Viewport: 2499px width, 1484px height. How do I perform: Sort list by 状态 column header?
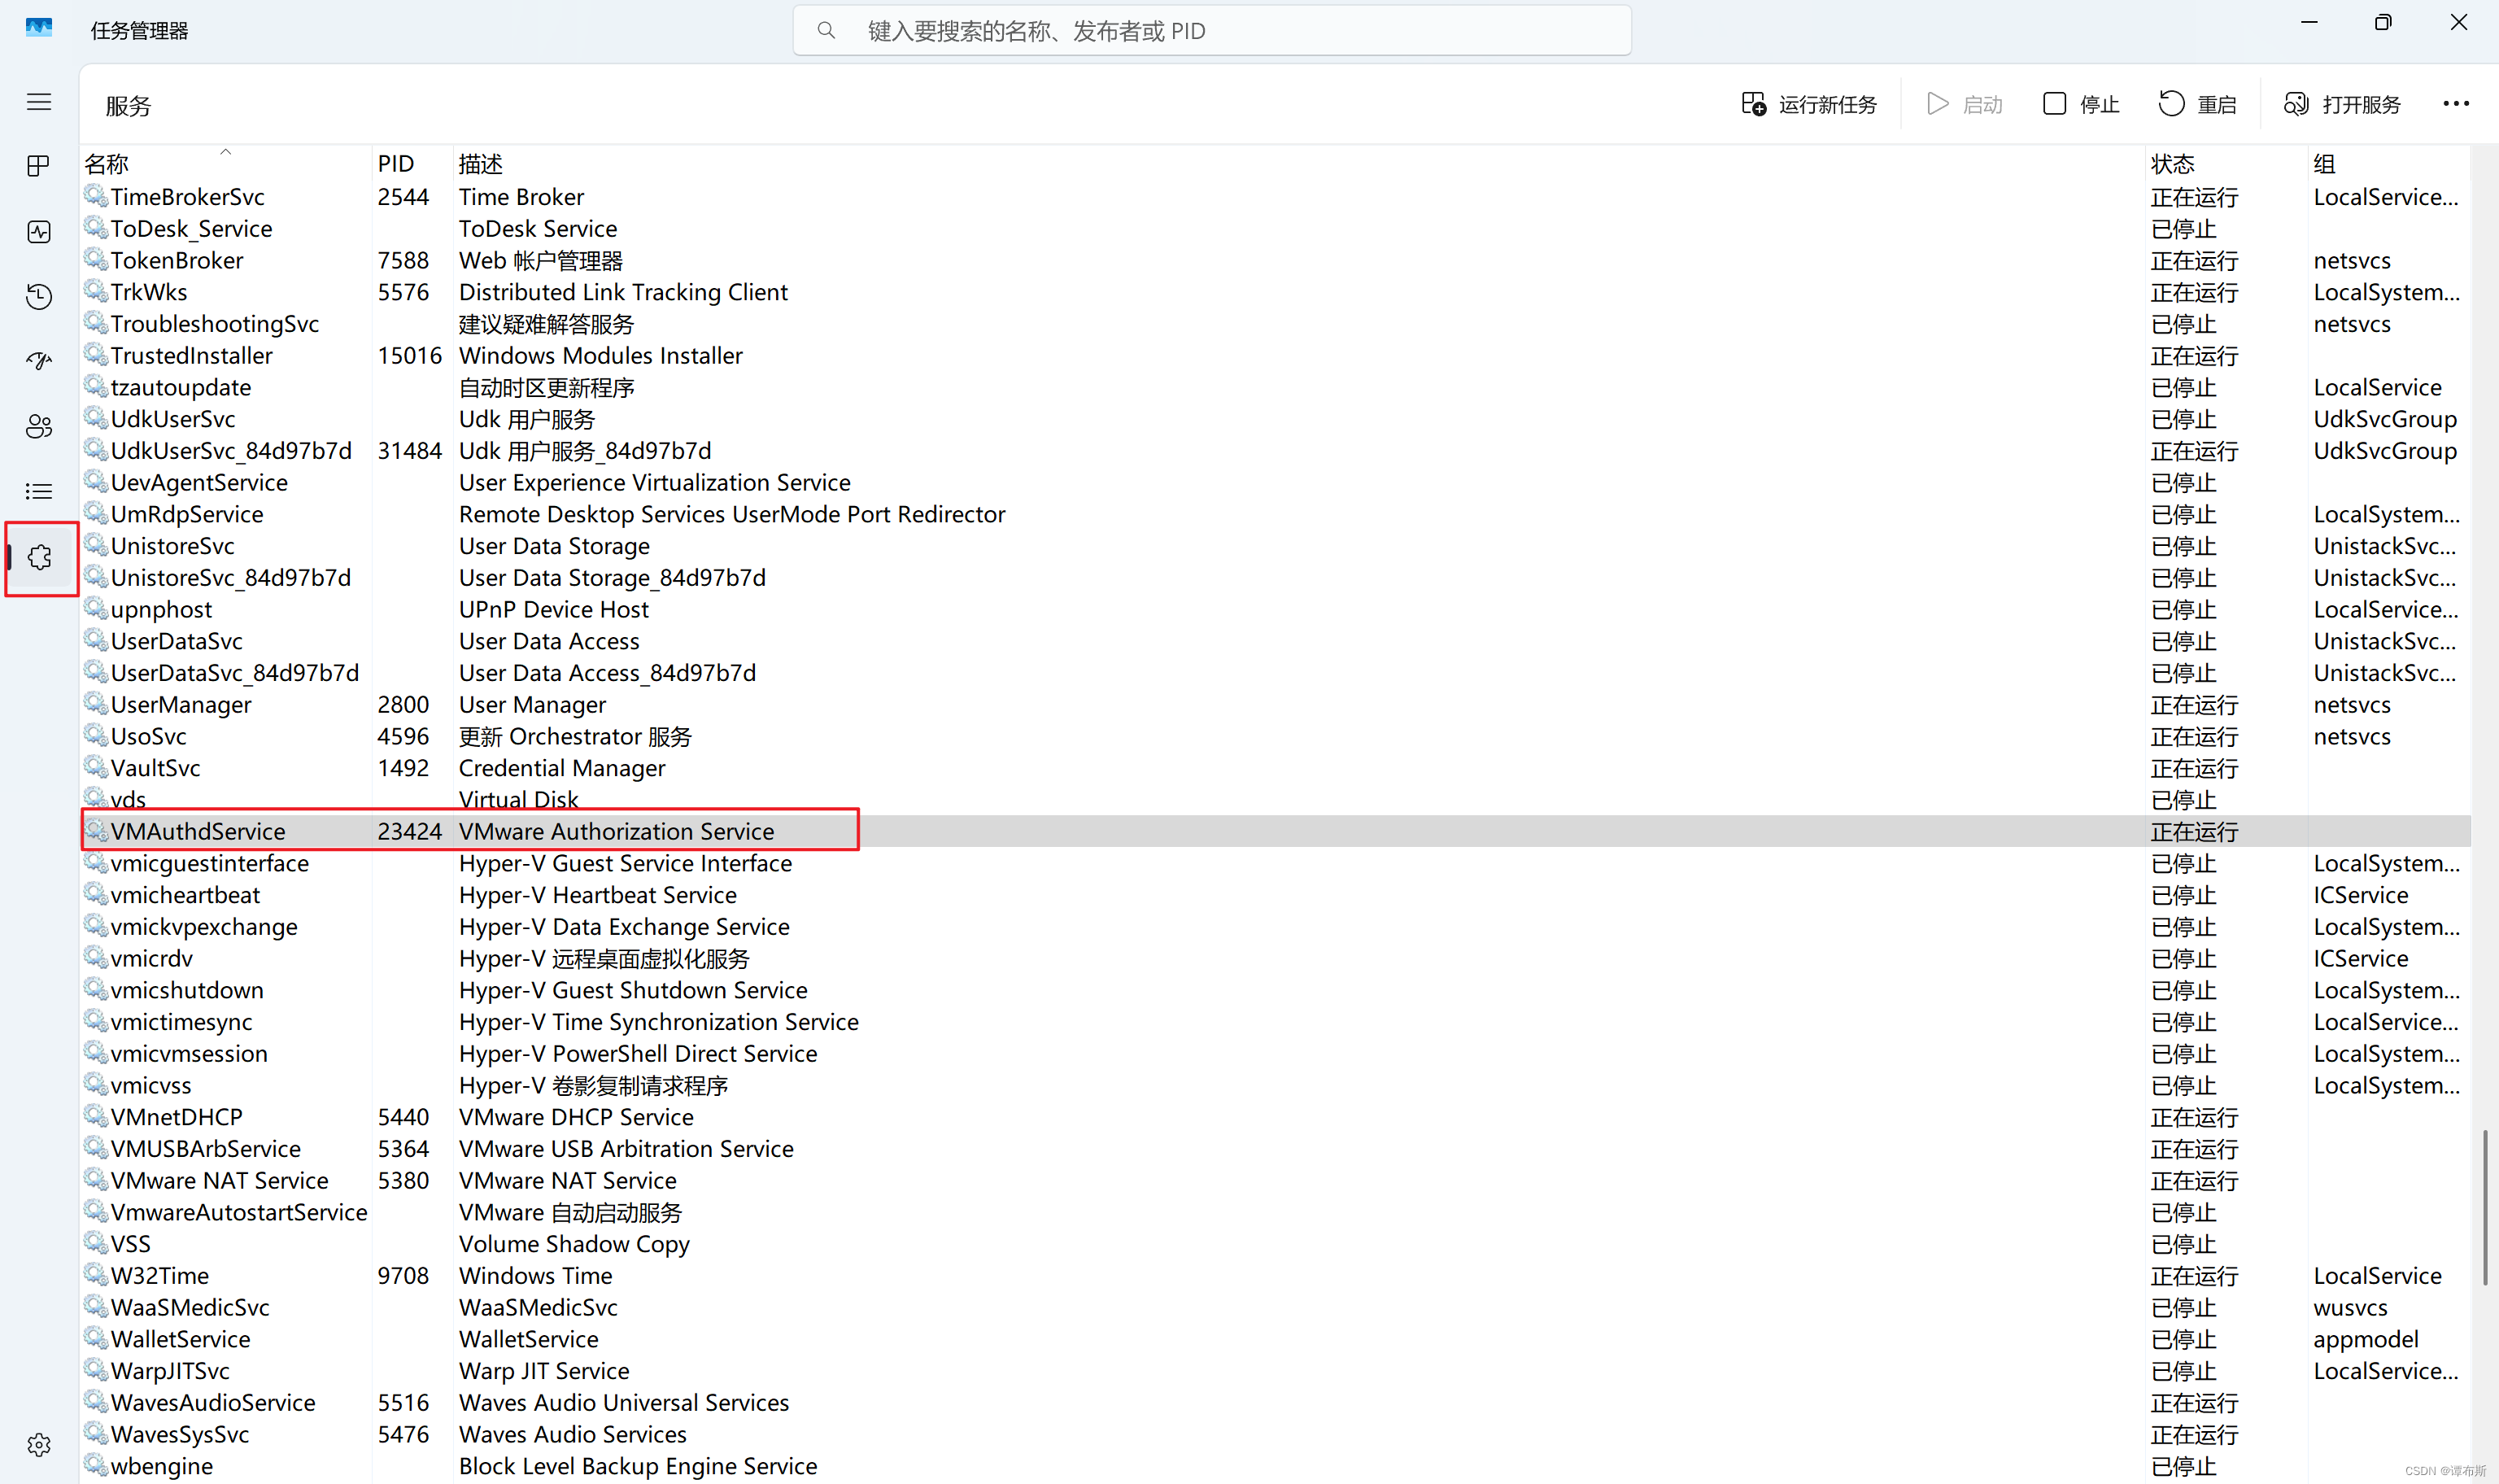pos(2172,164)
